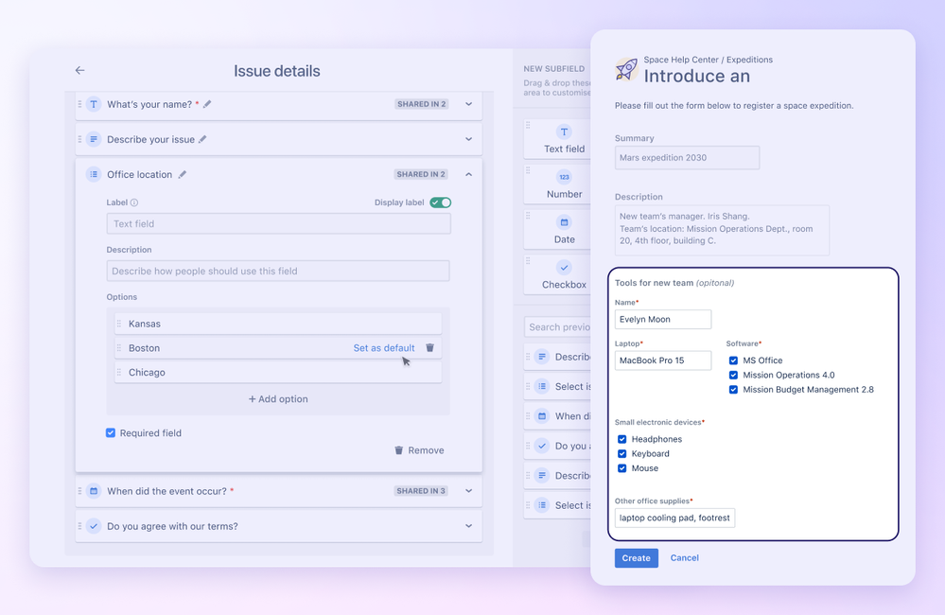945x615 pixels.
Task: Select the Chicago option text
Action: (x=147, y=372)
